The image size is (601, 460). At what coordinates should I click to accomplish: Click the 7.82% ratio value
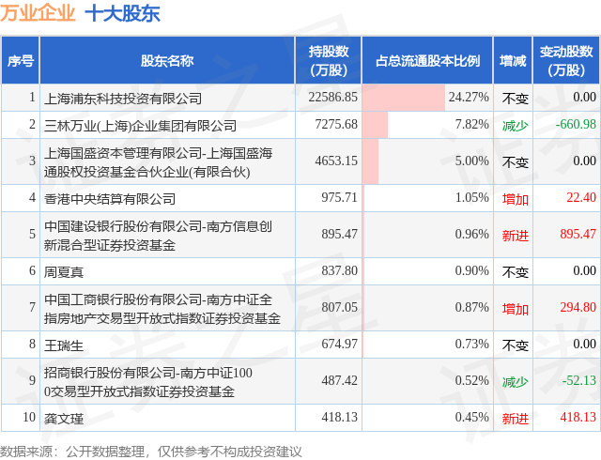click(x=471, y=125)
